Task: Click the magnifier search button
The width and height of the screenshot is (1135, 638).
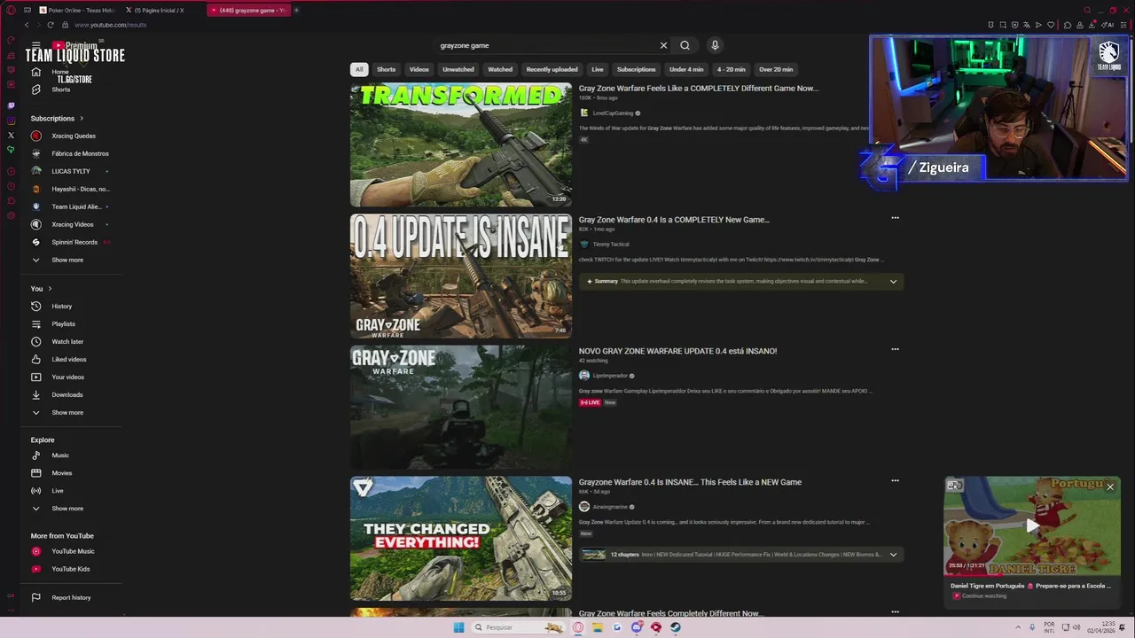Action: pyautogui.click(x=685, y=45)
